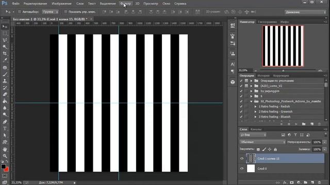
Task: Click the Непрозрачность 100% field
Action: click(317, 142)
